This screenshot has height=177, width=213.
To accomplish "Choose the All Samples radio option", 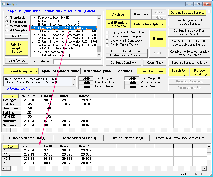I will (7, 30).
